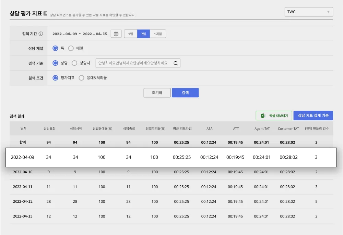This screenshot has height=235, width=343.
Task: Select the 평가지표 condition radio button
Action: tap(55, 78)
